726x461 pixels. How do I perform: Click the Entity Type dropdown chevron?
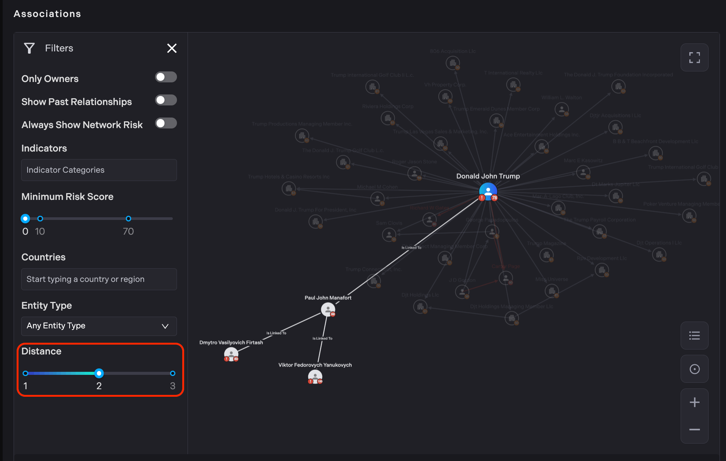pyautogui.click(x=165, y=326)
